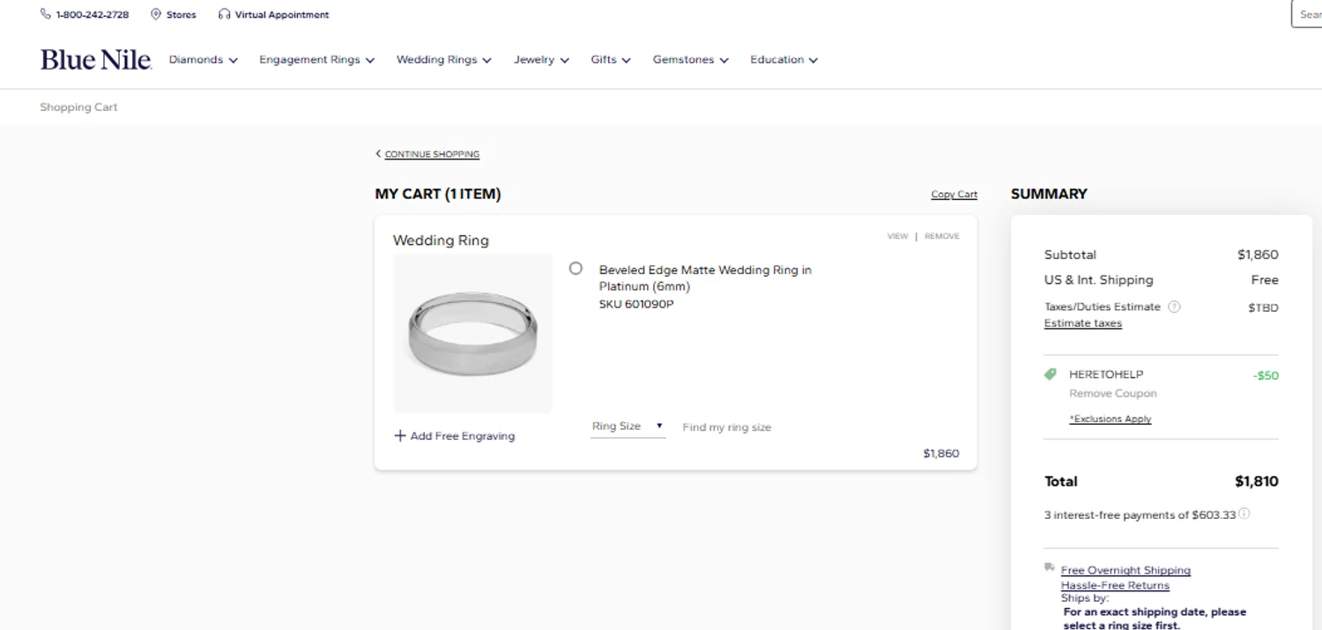Screen dimensions: 1322x630
Task: Click Remove Coupon
Action: 1113,394
